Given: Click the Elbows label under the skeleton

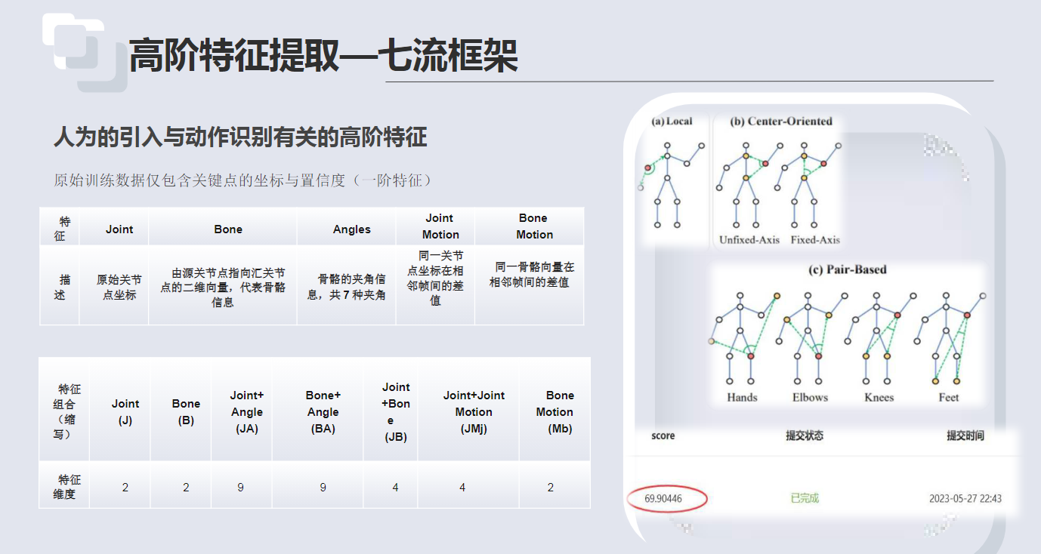Looking at the screenshot, I should [810, 397].
